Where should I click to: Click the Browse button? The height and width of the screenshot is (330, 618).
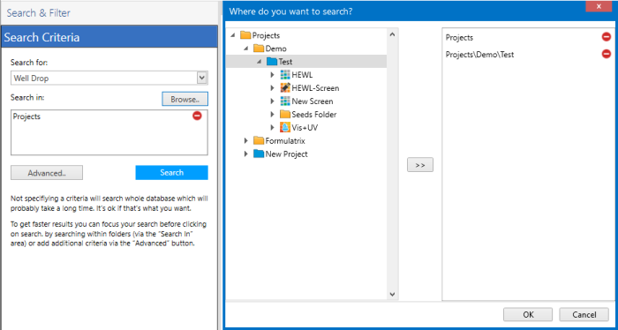coord(185,99)
